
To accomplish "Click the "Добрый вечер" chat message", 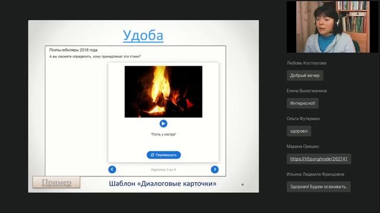I will click(x=305, y=76).
